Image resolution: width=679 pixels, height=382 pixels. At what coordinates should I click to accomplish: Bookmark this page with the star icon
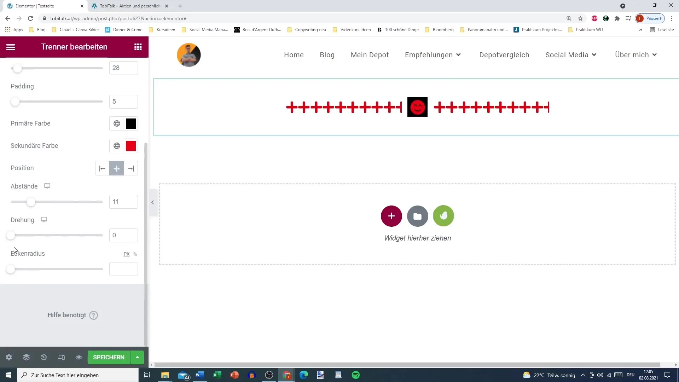pyautogui.click(x=580, y=18)
